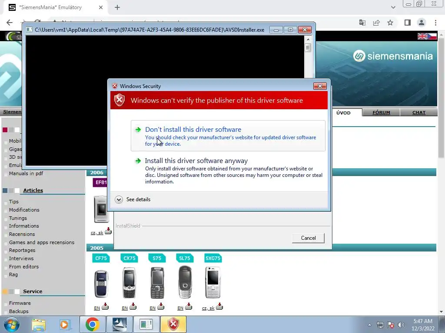Open Chrome profile avatar

pos(422,23)
